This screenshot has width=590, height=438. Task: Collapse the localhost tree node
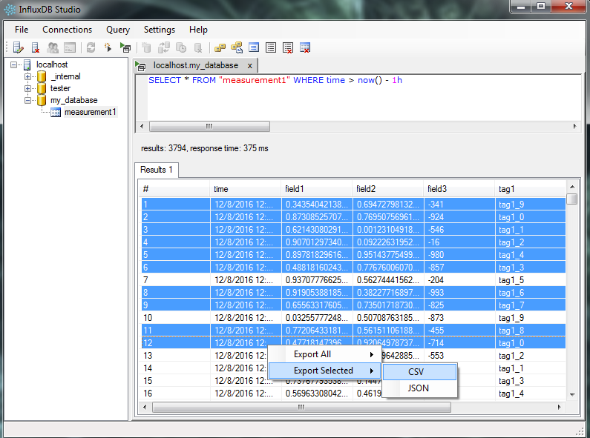[x=14, y=64]
